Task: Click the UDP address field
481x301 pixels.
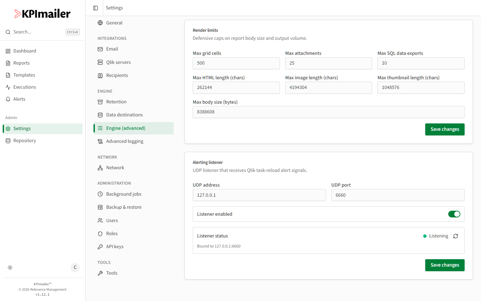Action: (x=259, y=195)
